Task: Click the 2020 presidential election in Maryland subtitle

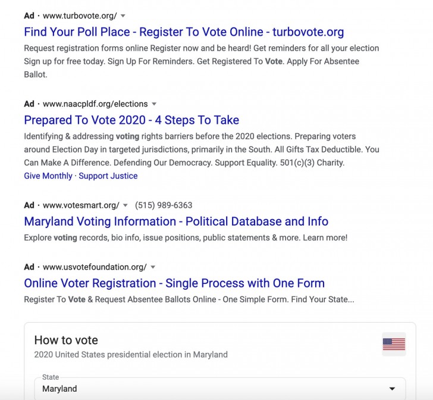Action: [131, 355]
